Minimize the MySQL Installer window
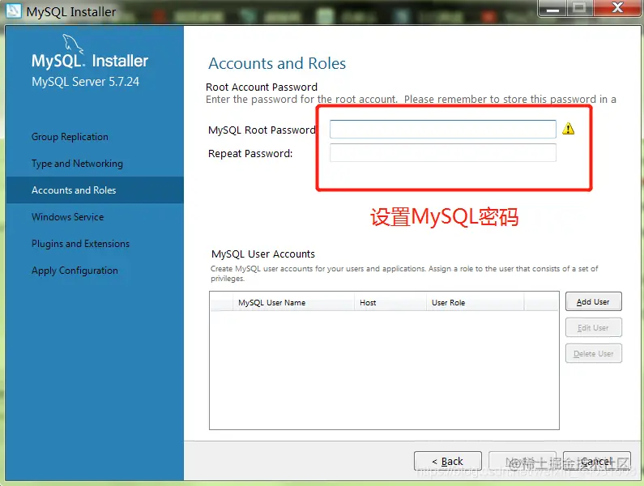This screenshot has width=644, height=486. pos(552,8)
